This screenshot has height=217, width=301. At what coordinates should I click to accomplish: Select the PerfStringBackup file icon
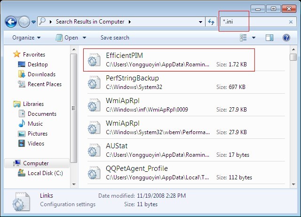point(94,82)
